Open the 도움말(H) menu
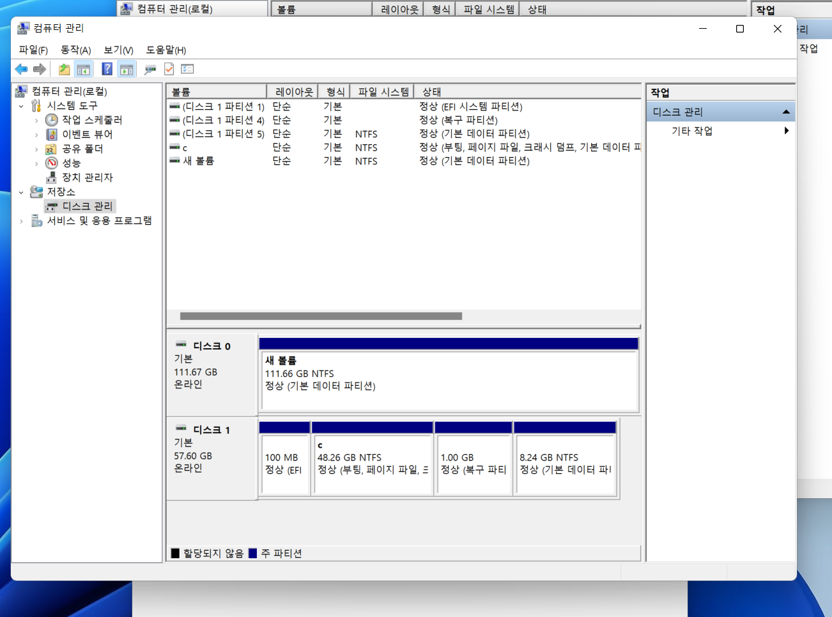This screenshot has width=832, height=617. point(166,50)
